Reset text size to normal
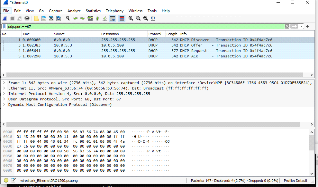The height and width of the screenshot is (187, 318). (x=146, y=18)
